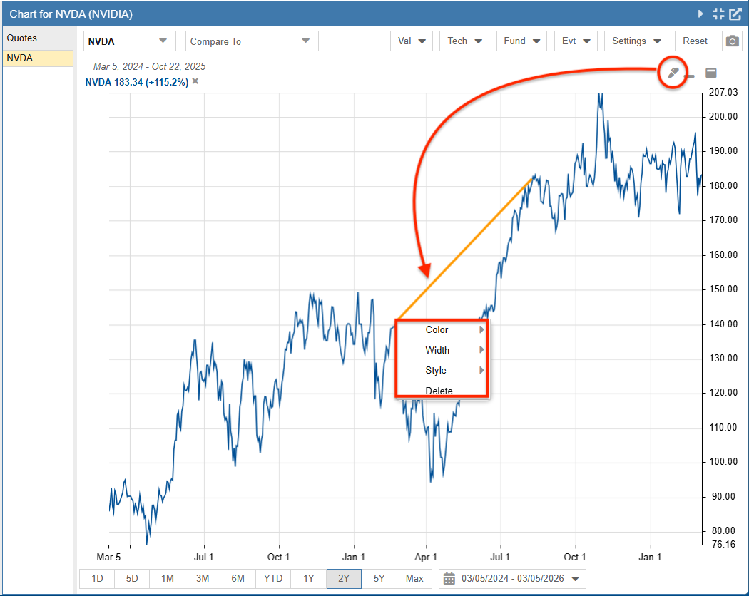The height and width of the screenshot is (596, 749).
Task: Click the Chart for NVDA (NVIDIA) title
Action: point(71,14)
